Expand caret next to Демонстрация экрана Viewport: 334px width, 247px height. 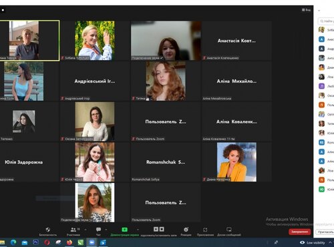138,230
